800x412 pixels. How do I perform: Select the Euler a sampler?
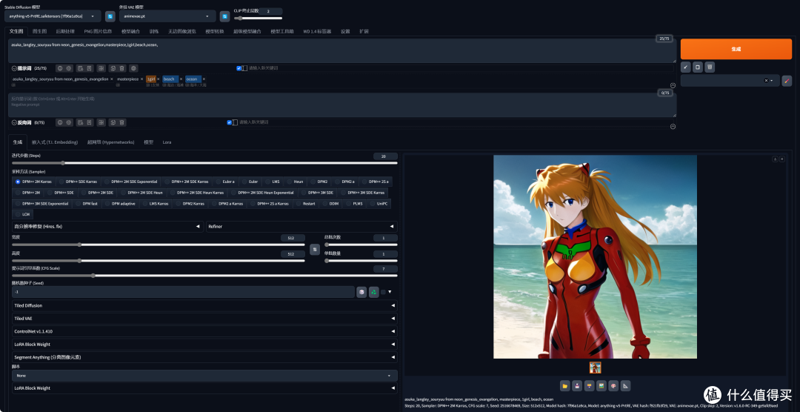point(224,182)
